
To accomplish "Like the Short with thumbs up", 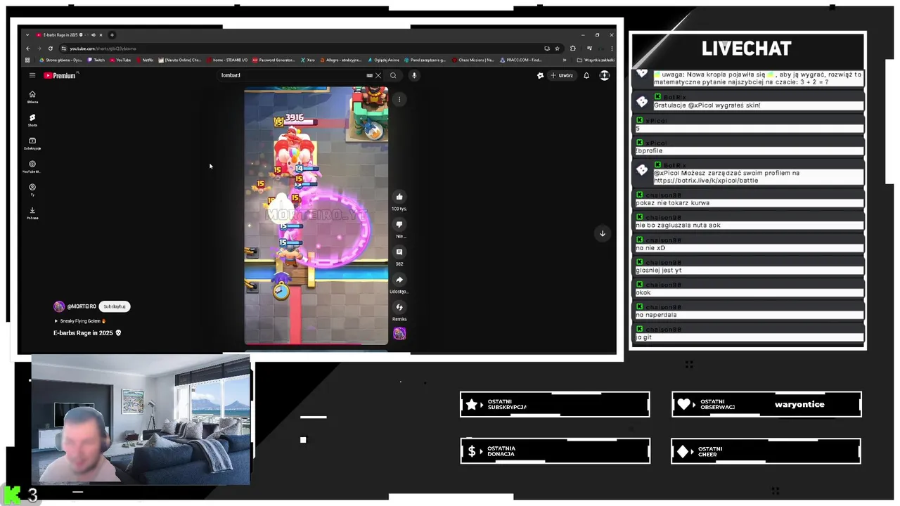I will [399, 197].
